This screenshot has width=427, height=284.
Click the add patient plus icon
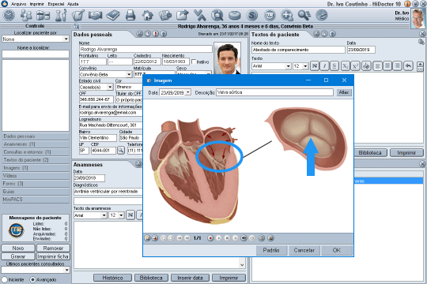(x=287, y=15)
